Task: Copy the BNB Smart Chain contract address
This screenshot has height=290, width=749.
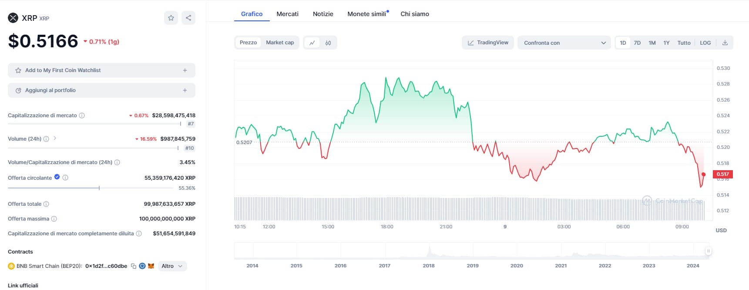Action: pos(134,266)
